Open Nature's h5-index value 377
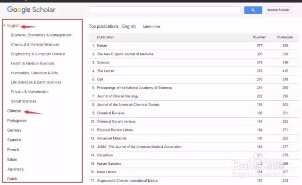This screenshot has width=302, height=185. (260, 46)
